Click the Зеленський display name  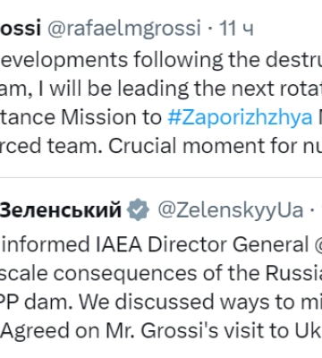point(61,209)
